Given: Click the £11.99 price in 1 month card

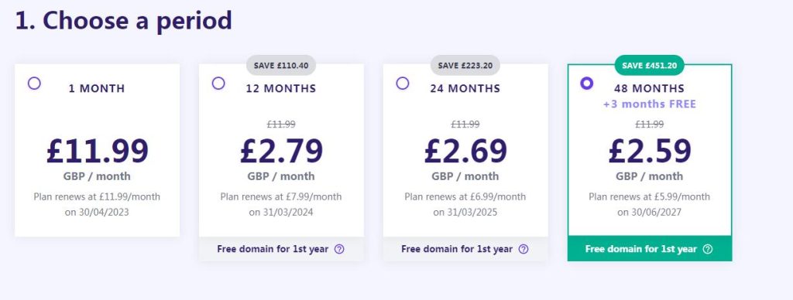Looking at the screenshot, I should tap(97, 151).
